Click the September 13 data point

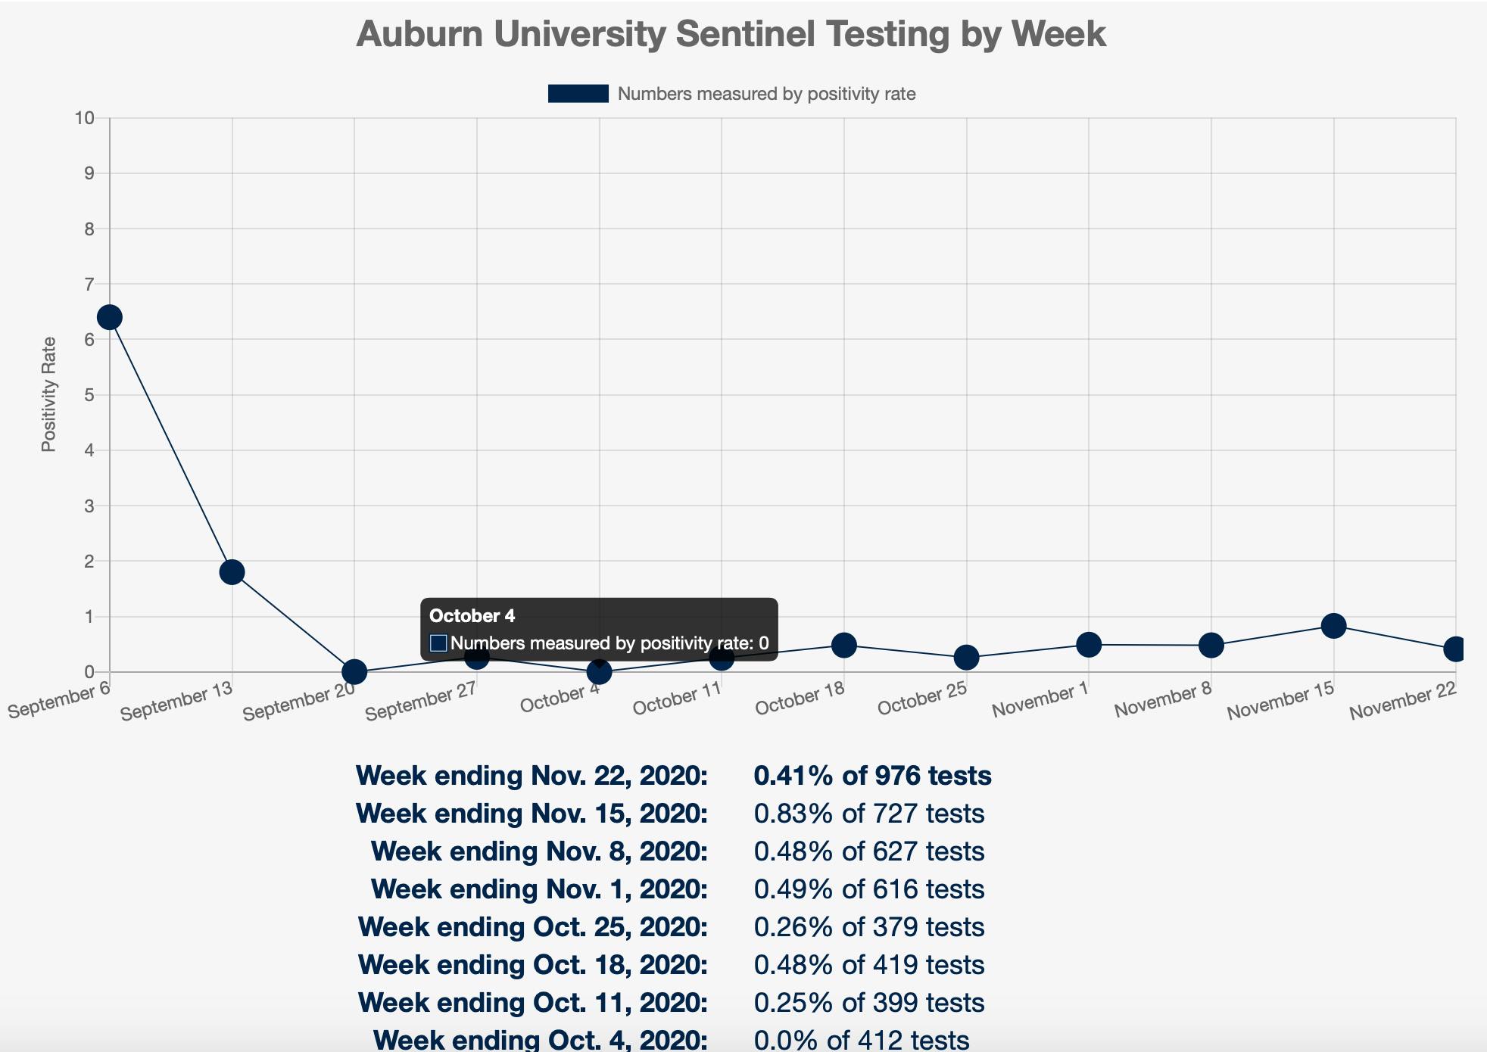[232, 572]
